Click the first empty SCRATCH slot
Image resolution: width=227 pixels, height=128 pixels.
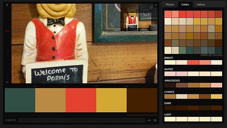click(24, 120)
